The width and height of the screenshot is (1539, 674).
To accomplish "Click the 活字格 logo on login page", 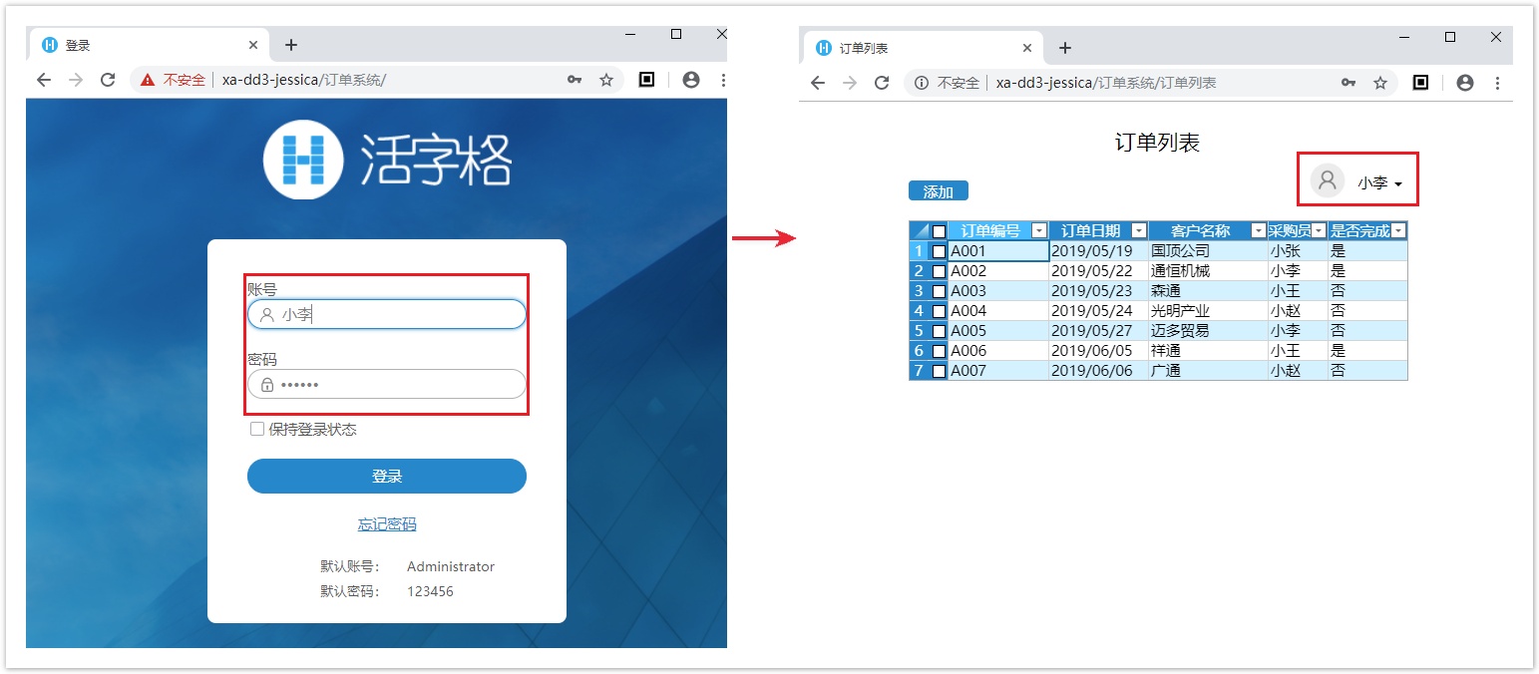I will coord(387,160).
